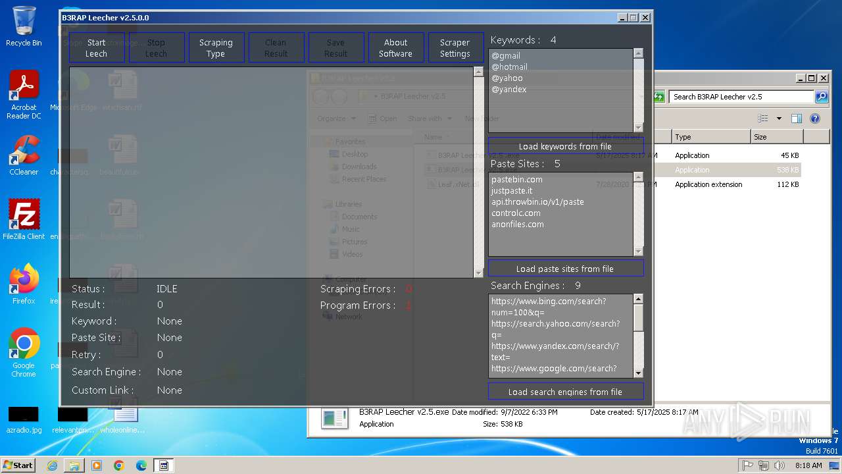
Task: Click the Search Engines scrollbar thumb
Action: pyautogui.click(x=638, y=317)
